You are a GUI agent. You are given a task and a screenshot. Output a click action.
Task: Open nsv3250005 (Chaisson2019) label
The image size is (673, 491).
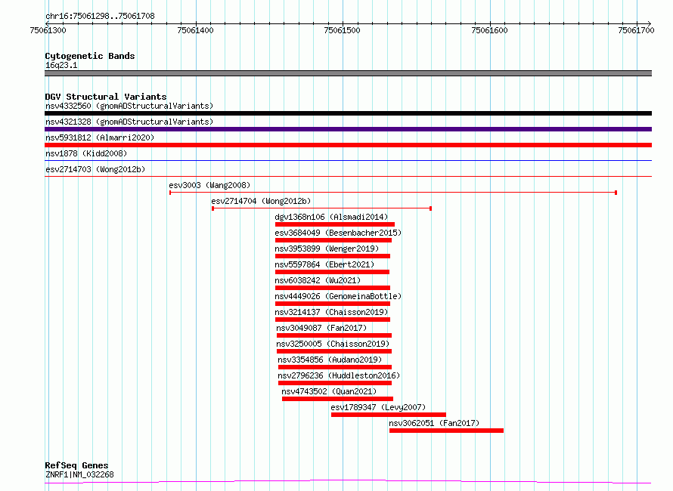click(x=333, y=344)
